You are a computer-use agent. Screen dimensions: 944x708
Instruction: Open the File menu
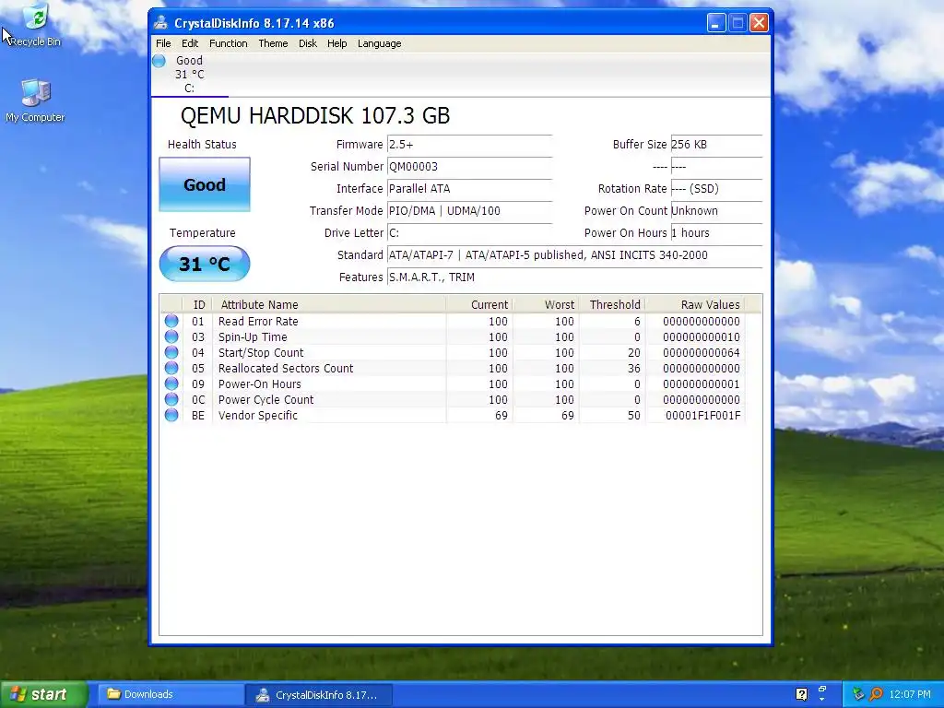pyautogui.click(x=163, y=43)
